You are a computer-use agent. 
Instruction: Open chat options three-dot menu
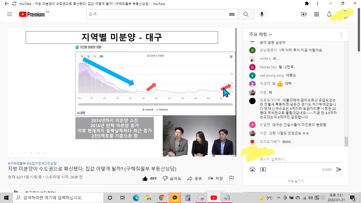[x=341, y=35]
